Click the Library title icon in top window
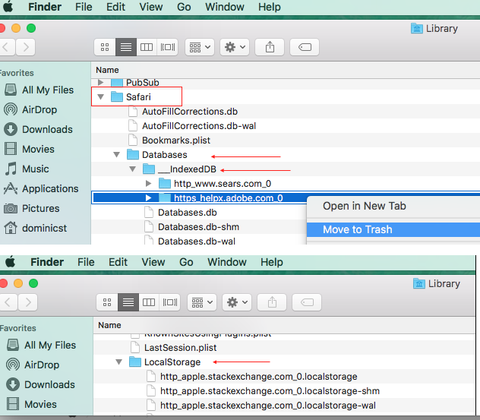 click(x=417, y=28)
